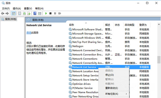Viewport: 161px width, 98px height.
Task: Click gear icon of Netlogon row
Action: pyautogui.click(x=70, y=46)
